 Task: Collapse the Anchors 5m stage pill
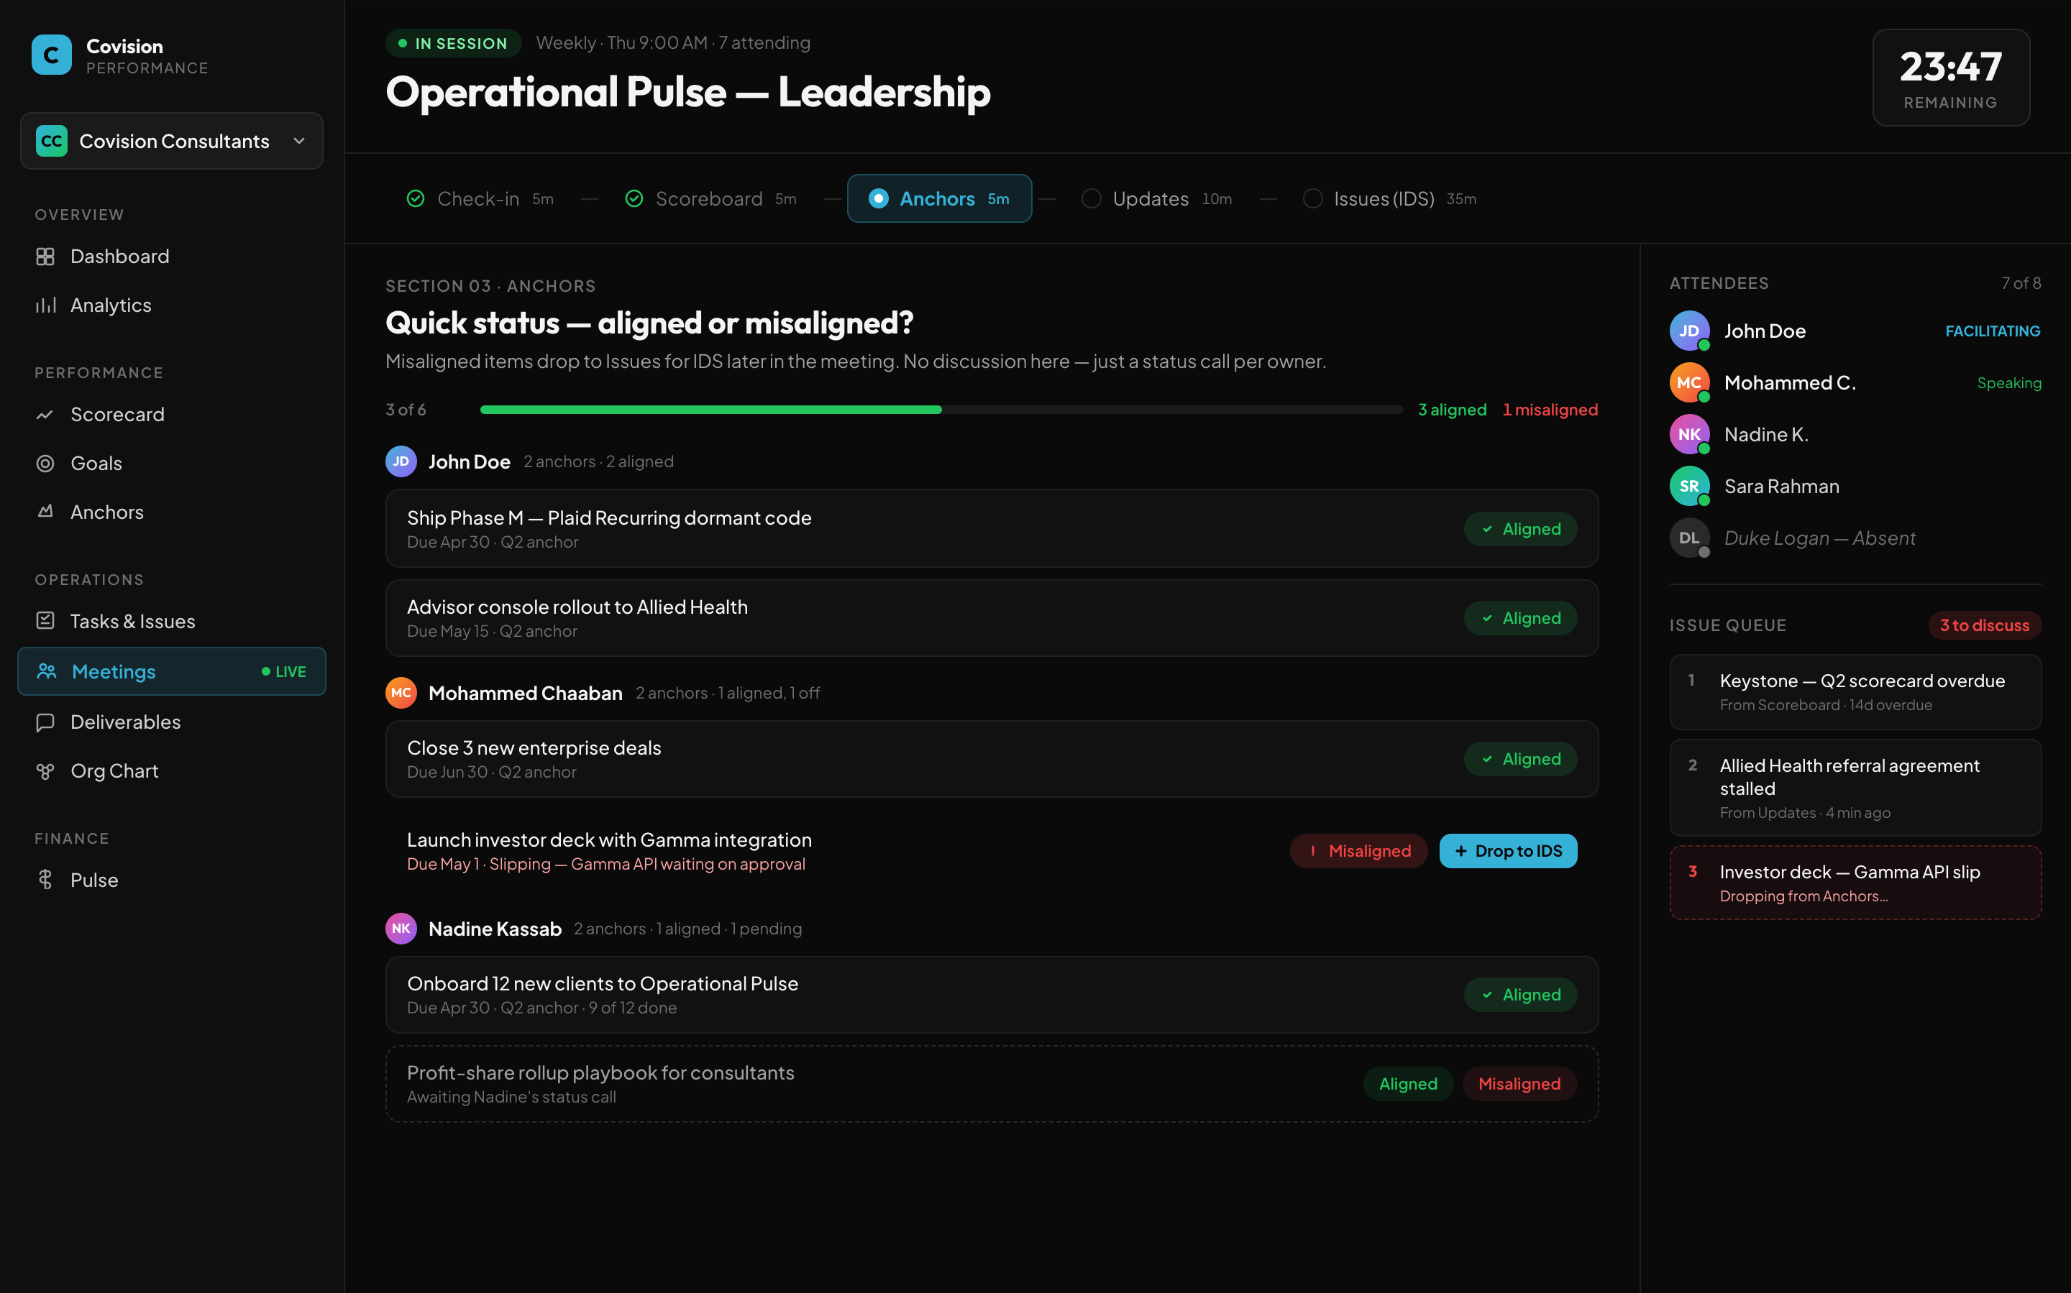(x=939, y=198)
